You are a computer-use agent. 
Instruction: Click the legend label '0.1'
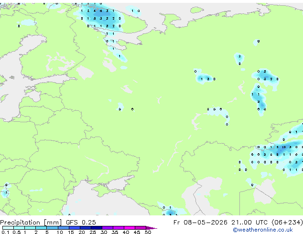(5, 232)
